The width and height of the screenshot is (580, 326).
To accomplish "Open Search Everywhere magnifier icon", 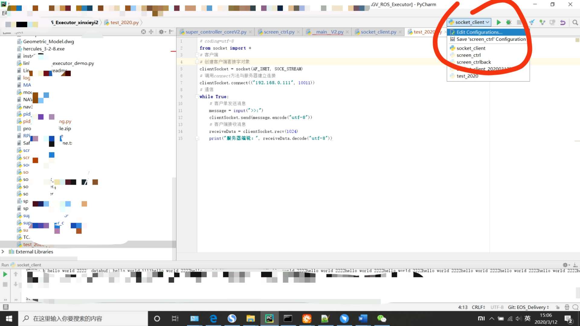I will [x=575, y=22].
